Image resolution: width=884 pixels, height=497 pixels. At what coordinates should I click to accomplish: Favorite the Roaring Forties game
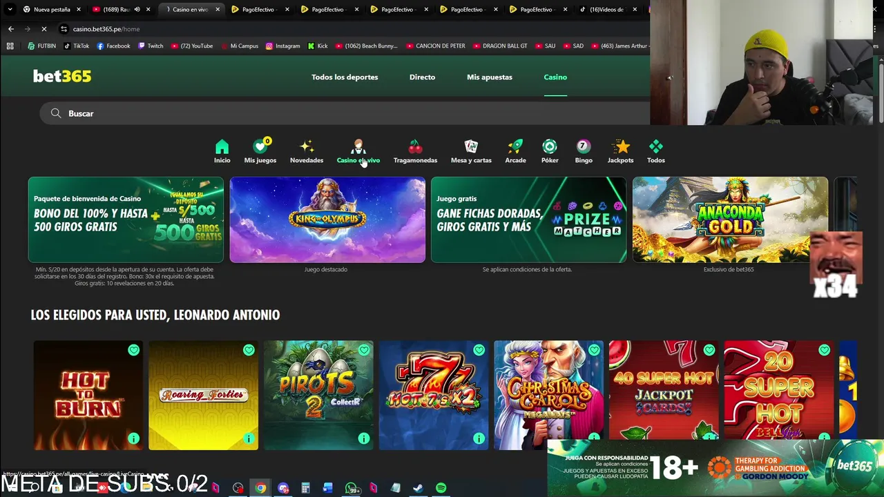[249, 350]
